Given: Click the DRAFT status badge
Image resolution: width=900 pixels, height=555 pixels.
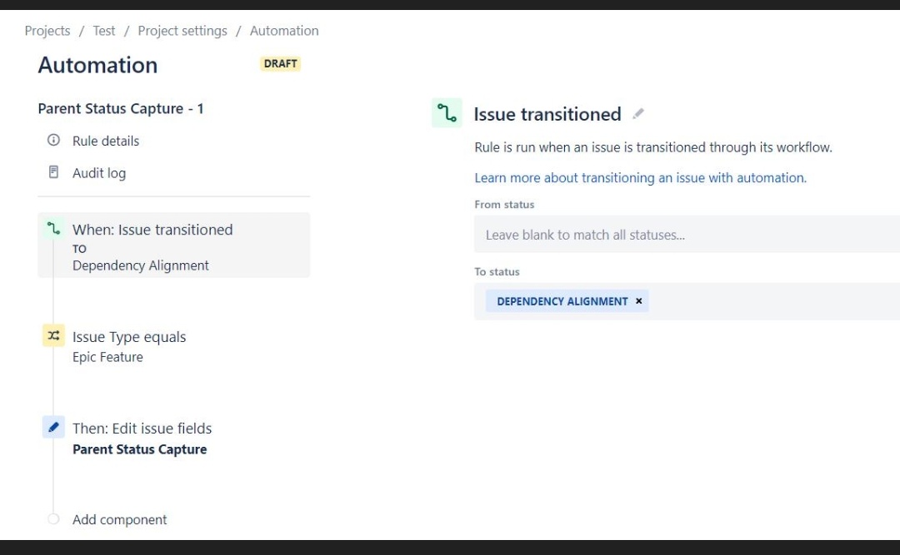Looking at the screenshot, I should 281,63.
